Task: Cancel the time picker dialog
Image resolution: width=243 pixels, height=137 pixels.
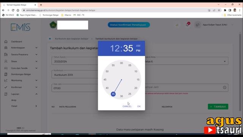Action: (x=127, y=107)
